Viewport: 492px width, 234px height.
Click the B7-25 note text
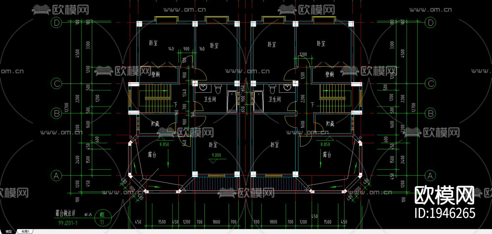tap(88, 215)
